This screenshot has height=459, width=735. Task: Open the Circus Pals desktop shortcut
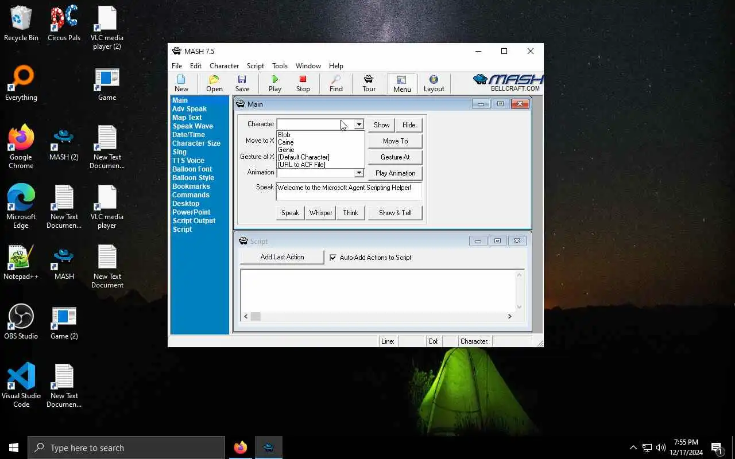64,24
